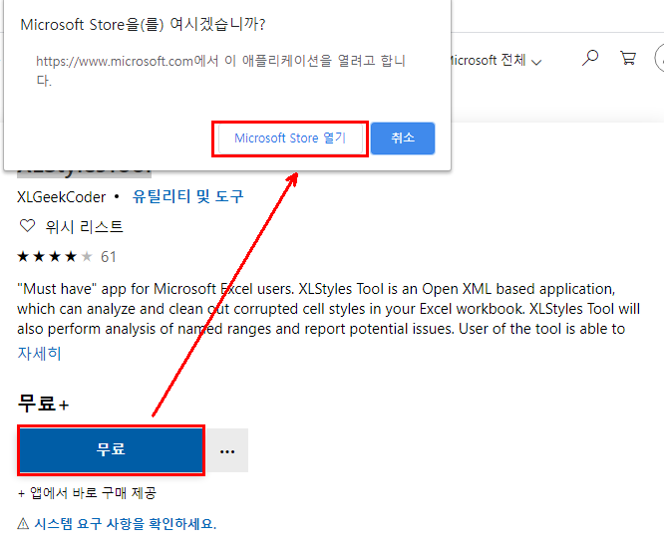Open the shopping cart icon

coord(628,58)
